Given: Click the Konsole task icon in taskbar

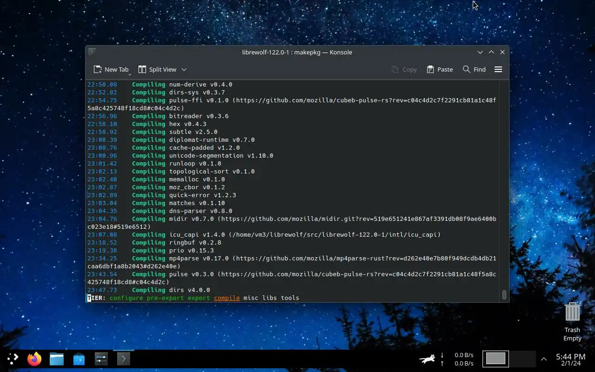Looking at the screenshot, I should coord(123,359).
